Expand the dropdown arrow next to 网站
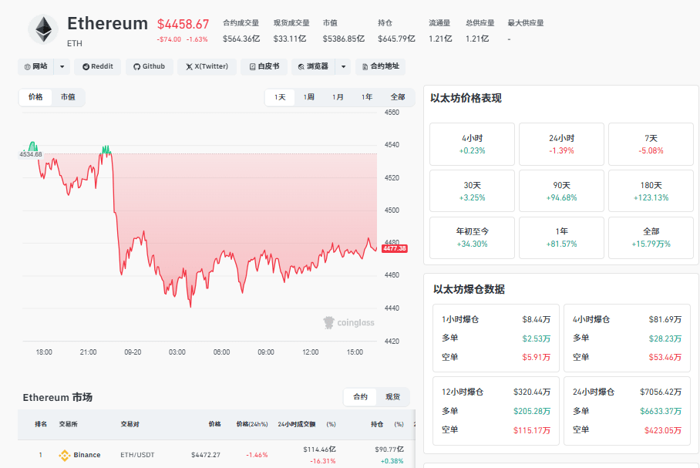Screen dimensions: 700x468 point(62,66)
